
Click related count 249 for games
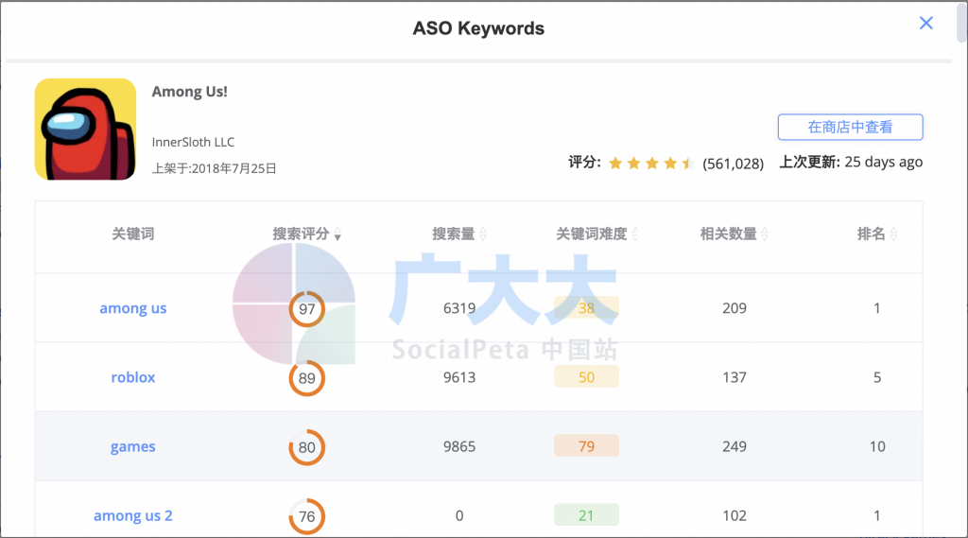click(735, 446)
